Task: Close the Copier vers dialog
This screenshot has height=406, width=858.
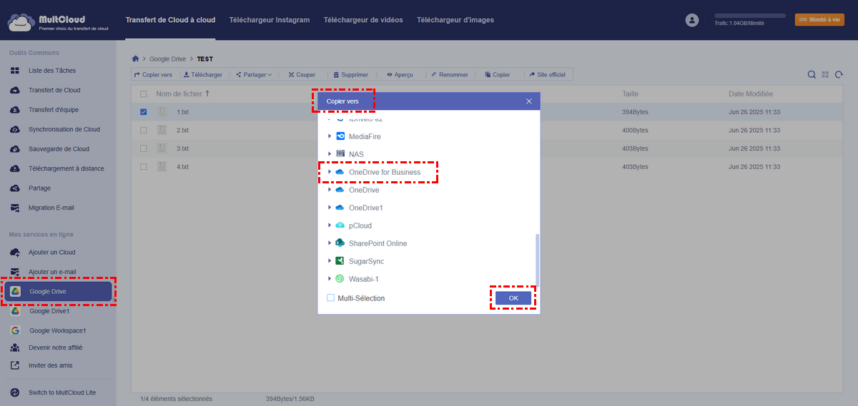Action: [x=529, y=101]
